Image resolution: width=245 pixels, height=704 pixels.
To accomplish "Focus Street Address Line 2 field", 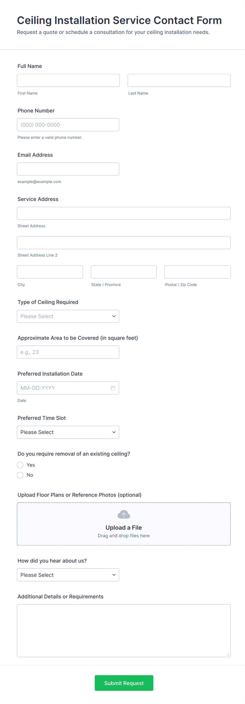I will [124, 242].
